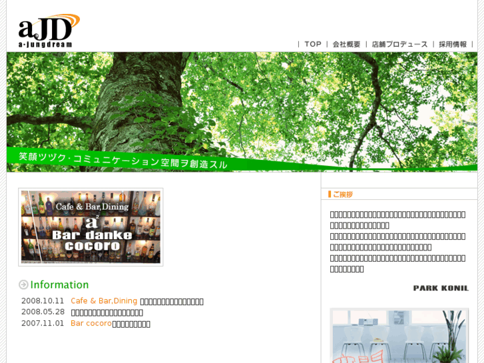Select the 2008.10.11 date entry

coord(43,301)
